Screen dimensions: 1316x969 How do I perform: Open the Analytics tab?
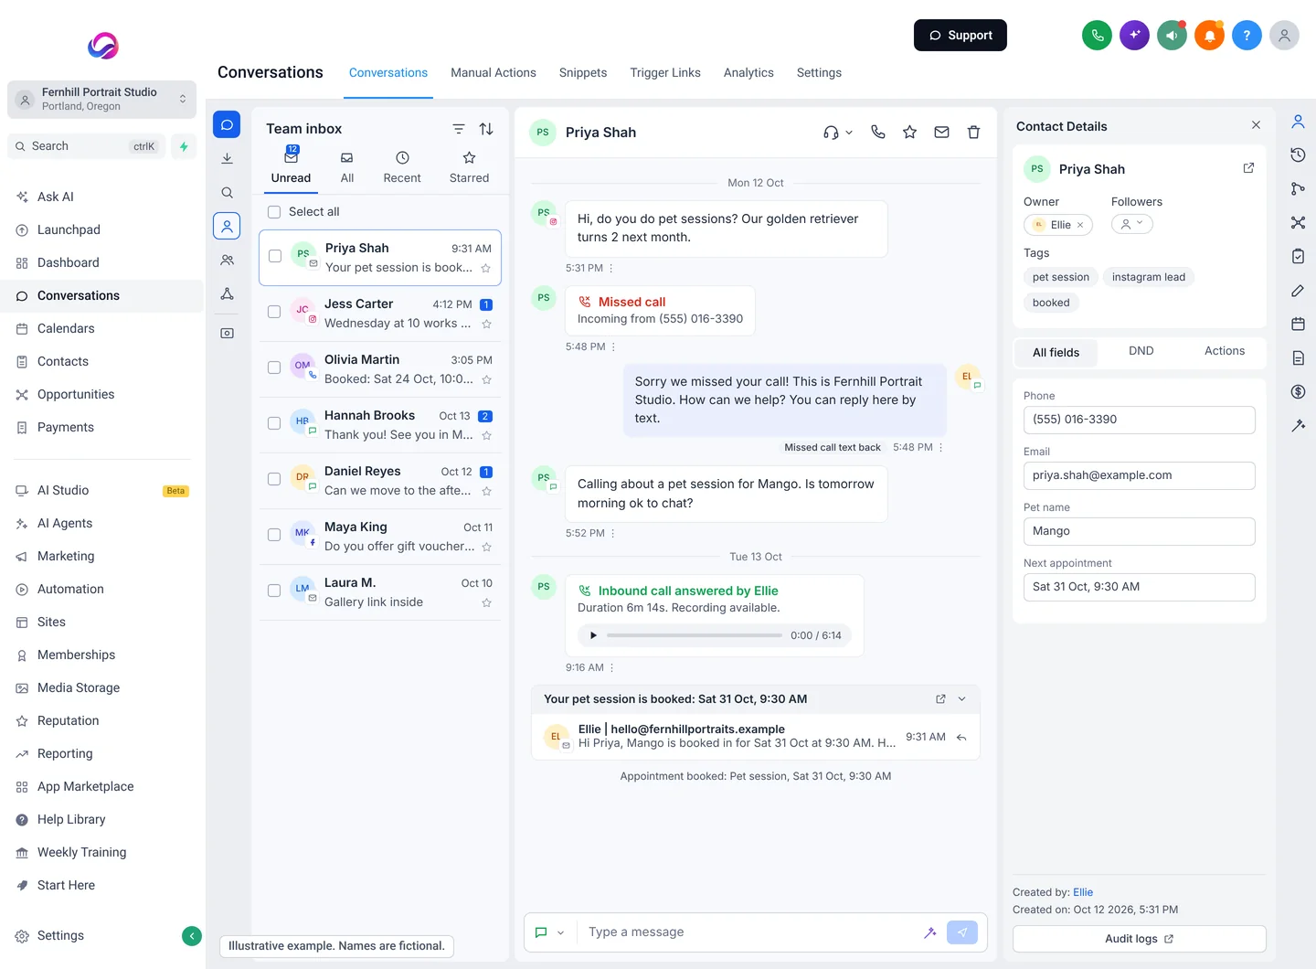tap(748, 73)
